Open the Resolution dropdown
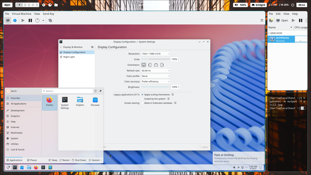311x175 pixels. tap(155, 54)
